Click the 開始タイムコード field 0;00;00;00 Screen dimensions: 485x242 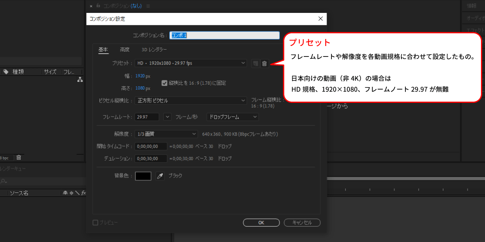(151, 146)
